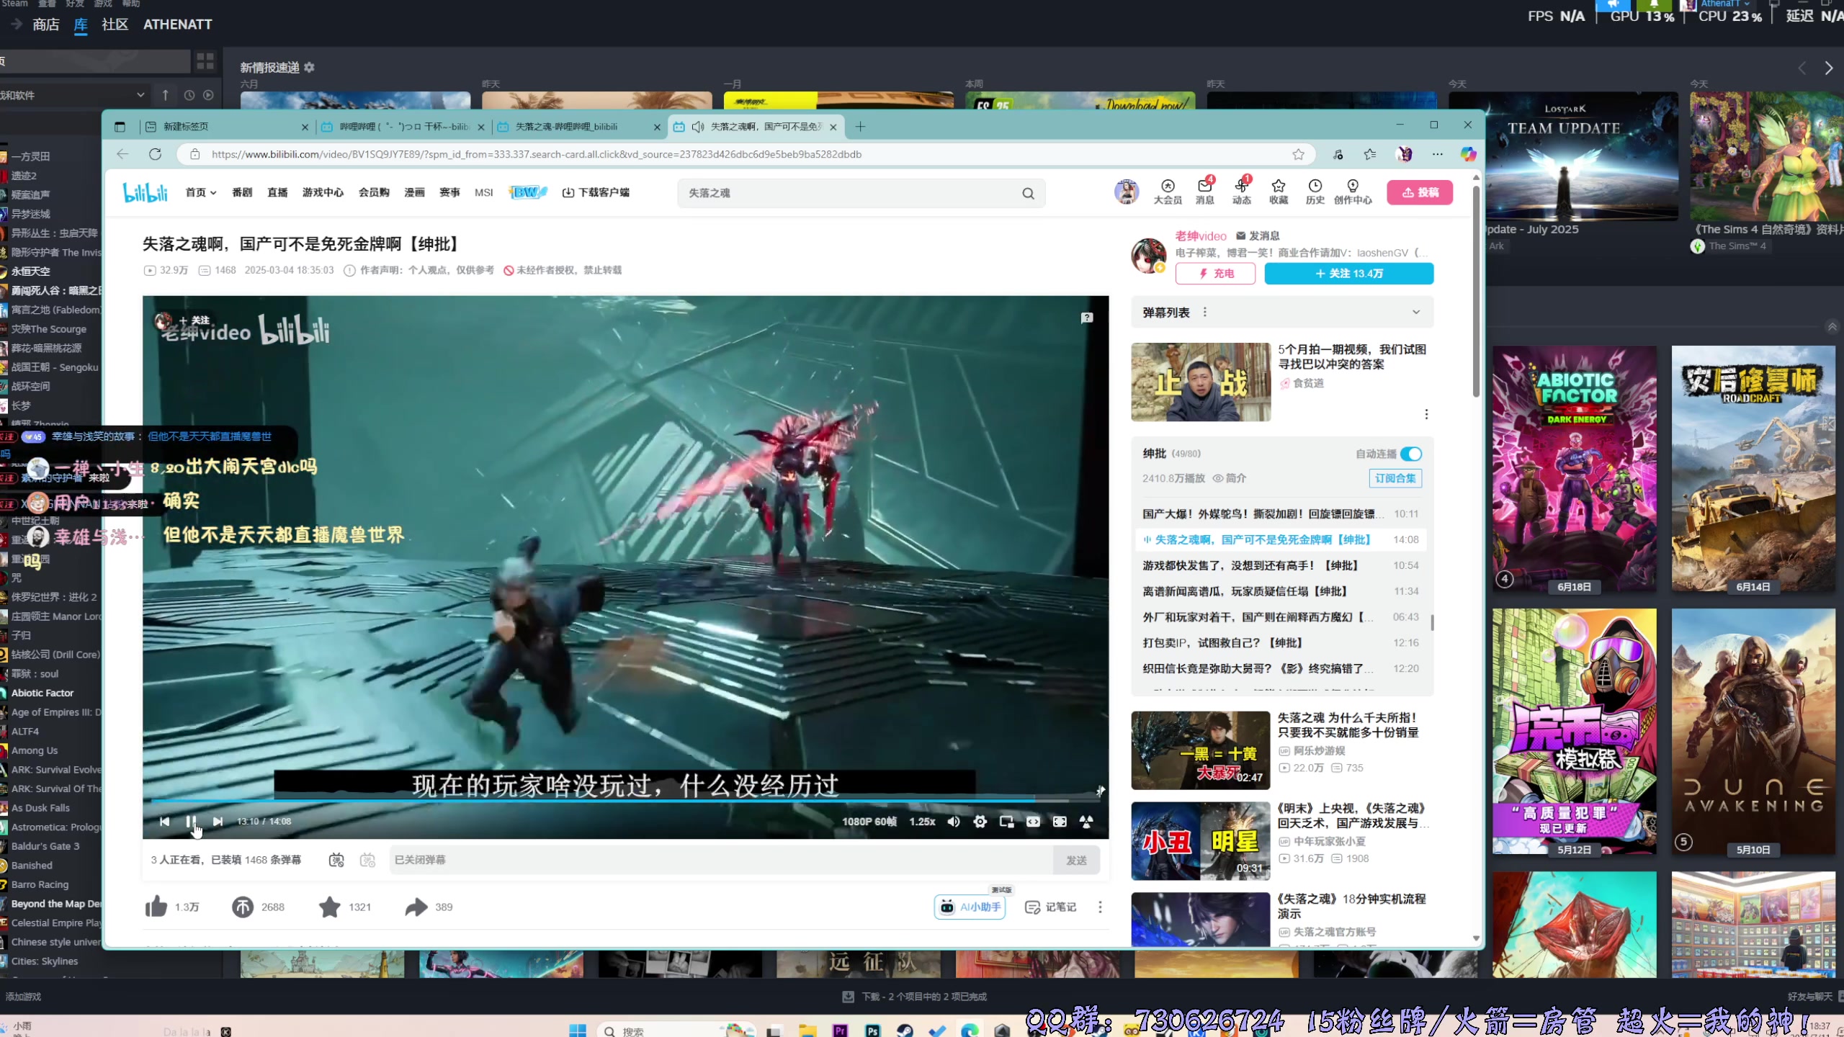Like the video with thumbs-up icon

156,907
